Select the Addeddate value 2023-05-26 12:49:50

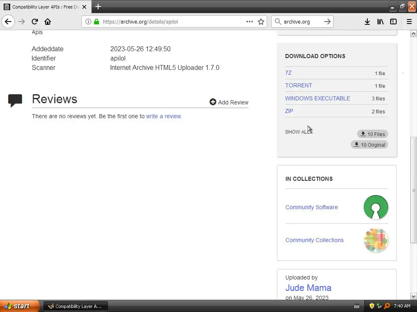pos(140,49)
